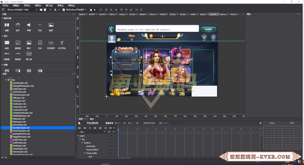Screen dimensions: 304x165
Task: Toggle visibility eye of freeCoinBtn2 layer
Action: pyautogui.click(x=112, y=150)
